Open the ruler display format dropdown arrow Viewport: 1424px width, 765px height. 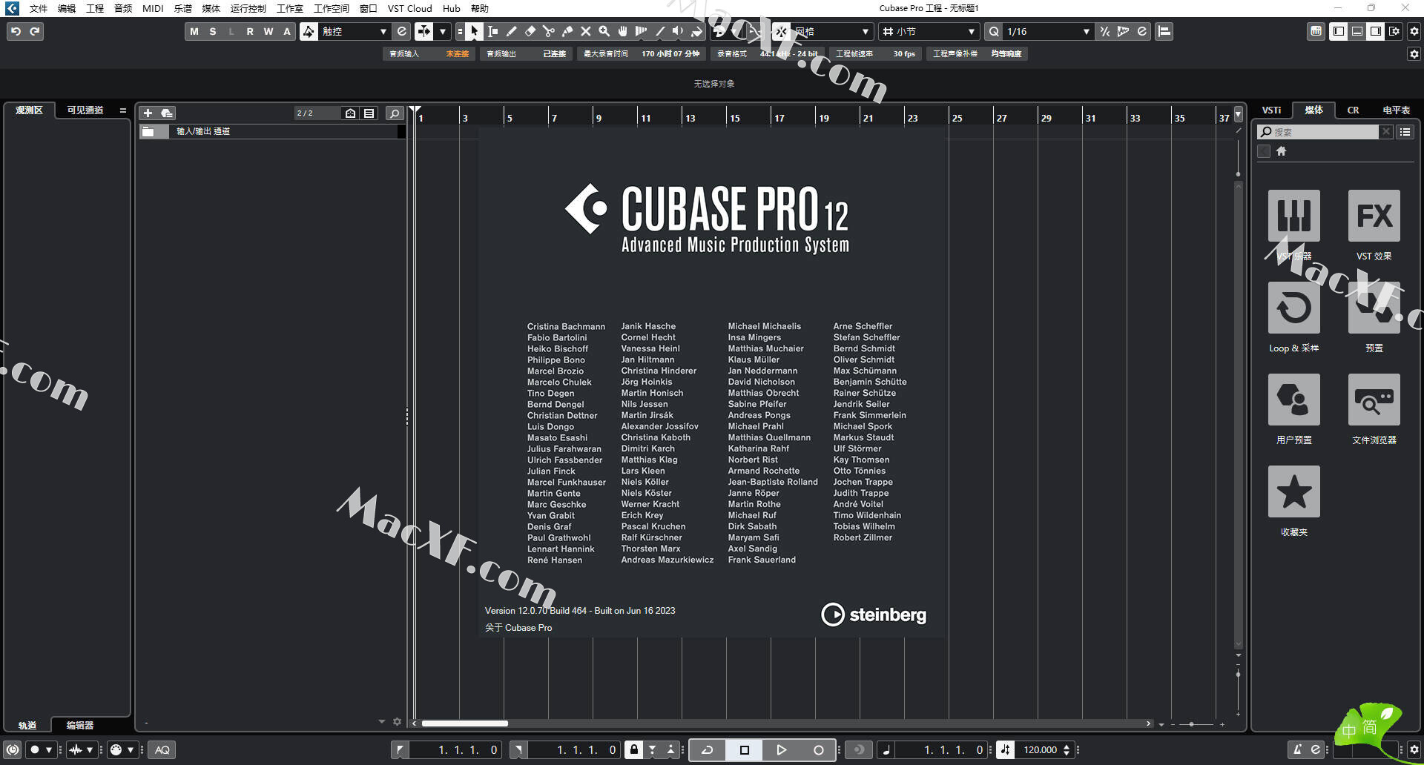coord(1238,114)
